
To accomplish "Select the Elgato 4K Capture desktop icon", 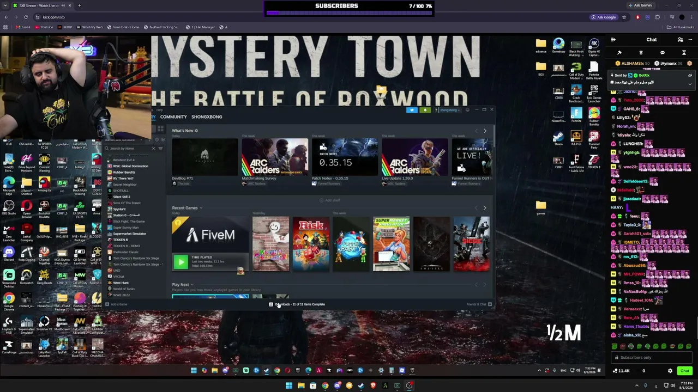I will point(594,47).
